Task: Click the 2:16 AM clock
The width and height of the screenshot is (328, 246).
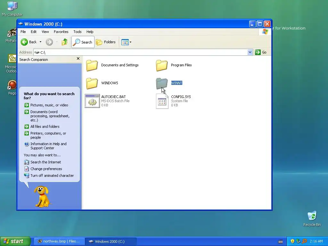Action: pyautogui.click(x=316, y=241)
